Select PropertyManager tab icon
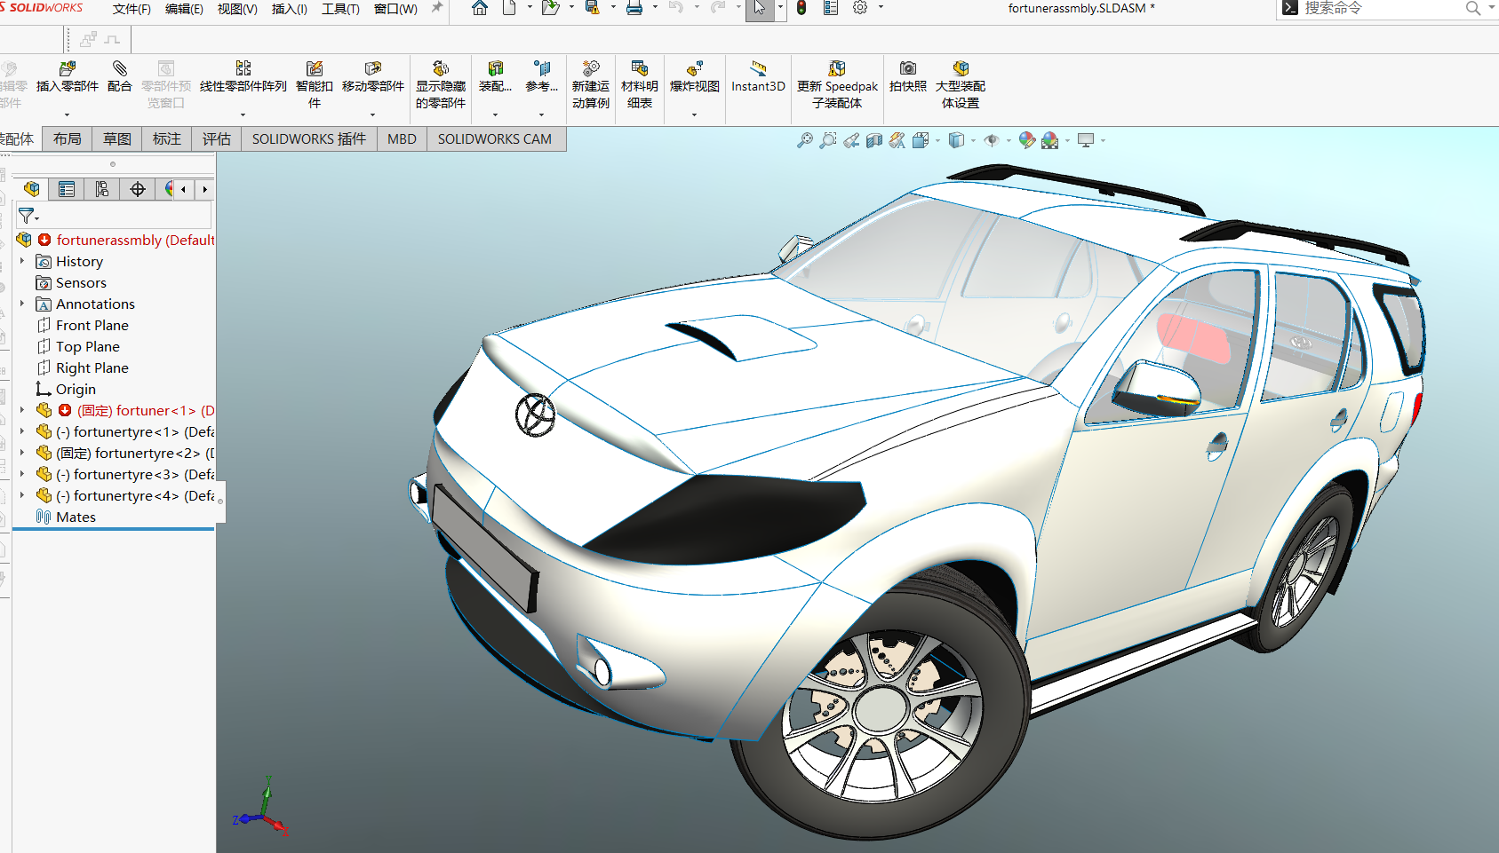 tap(67, 189)
